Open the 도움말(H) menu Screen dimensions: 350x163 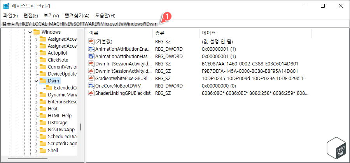click(105, 16)
